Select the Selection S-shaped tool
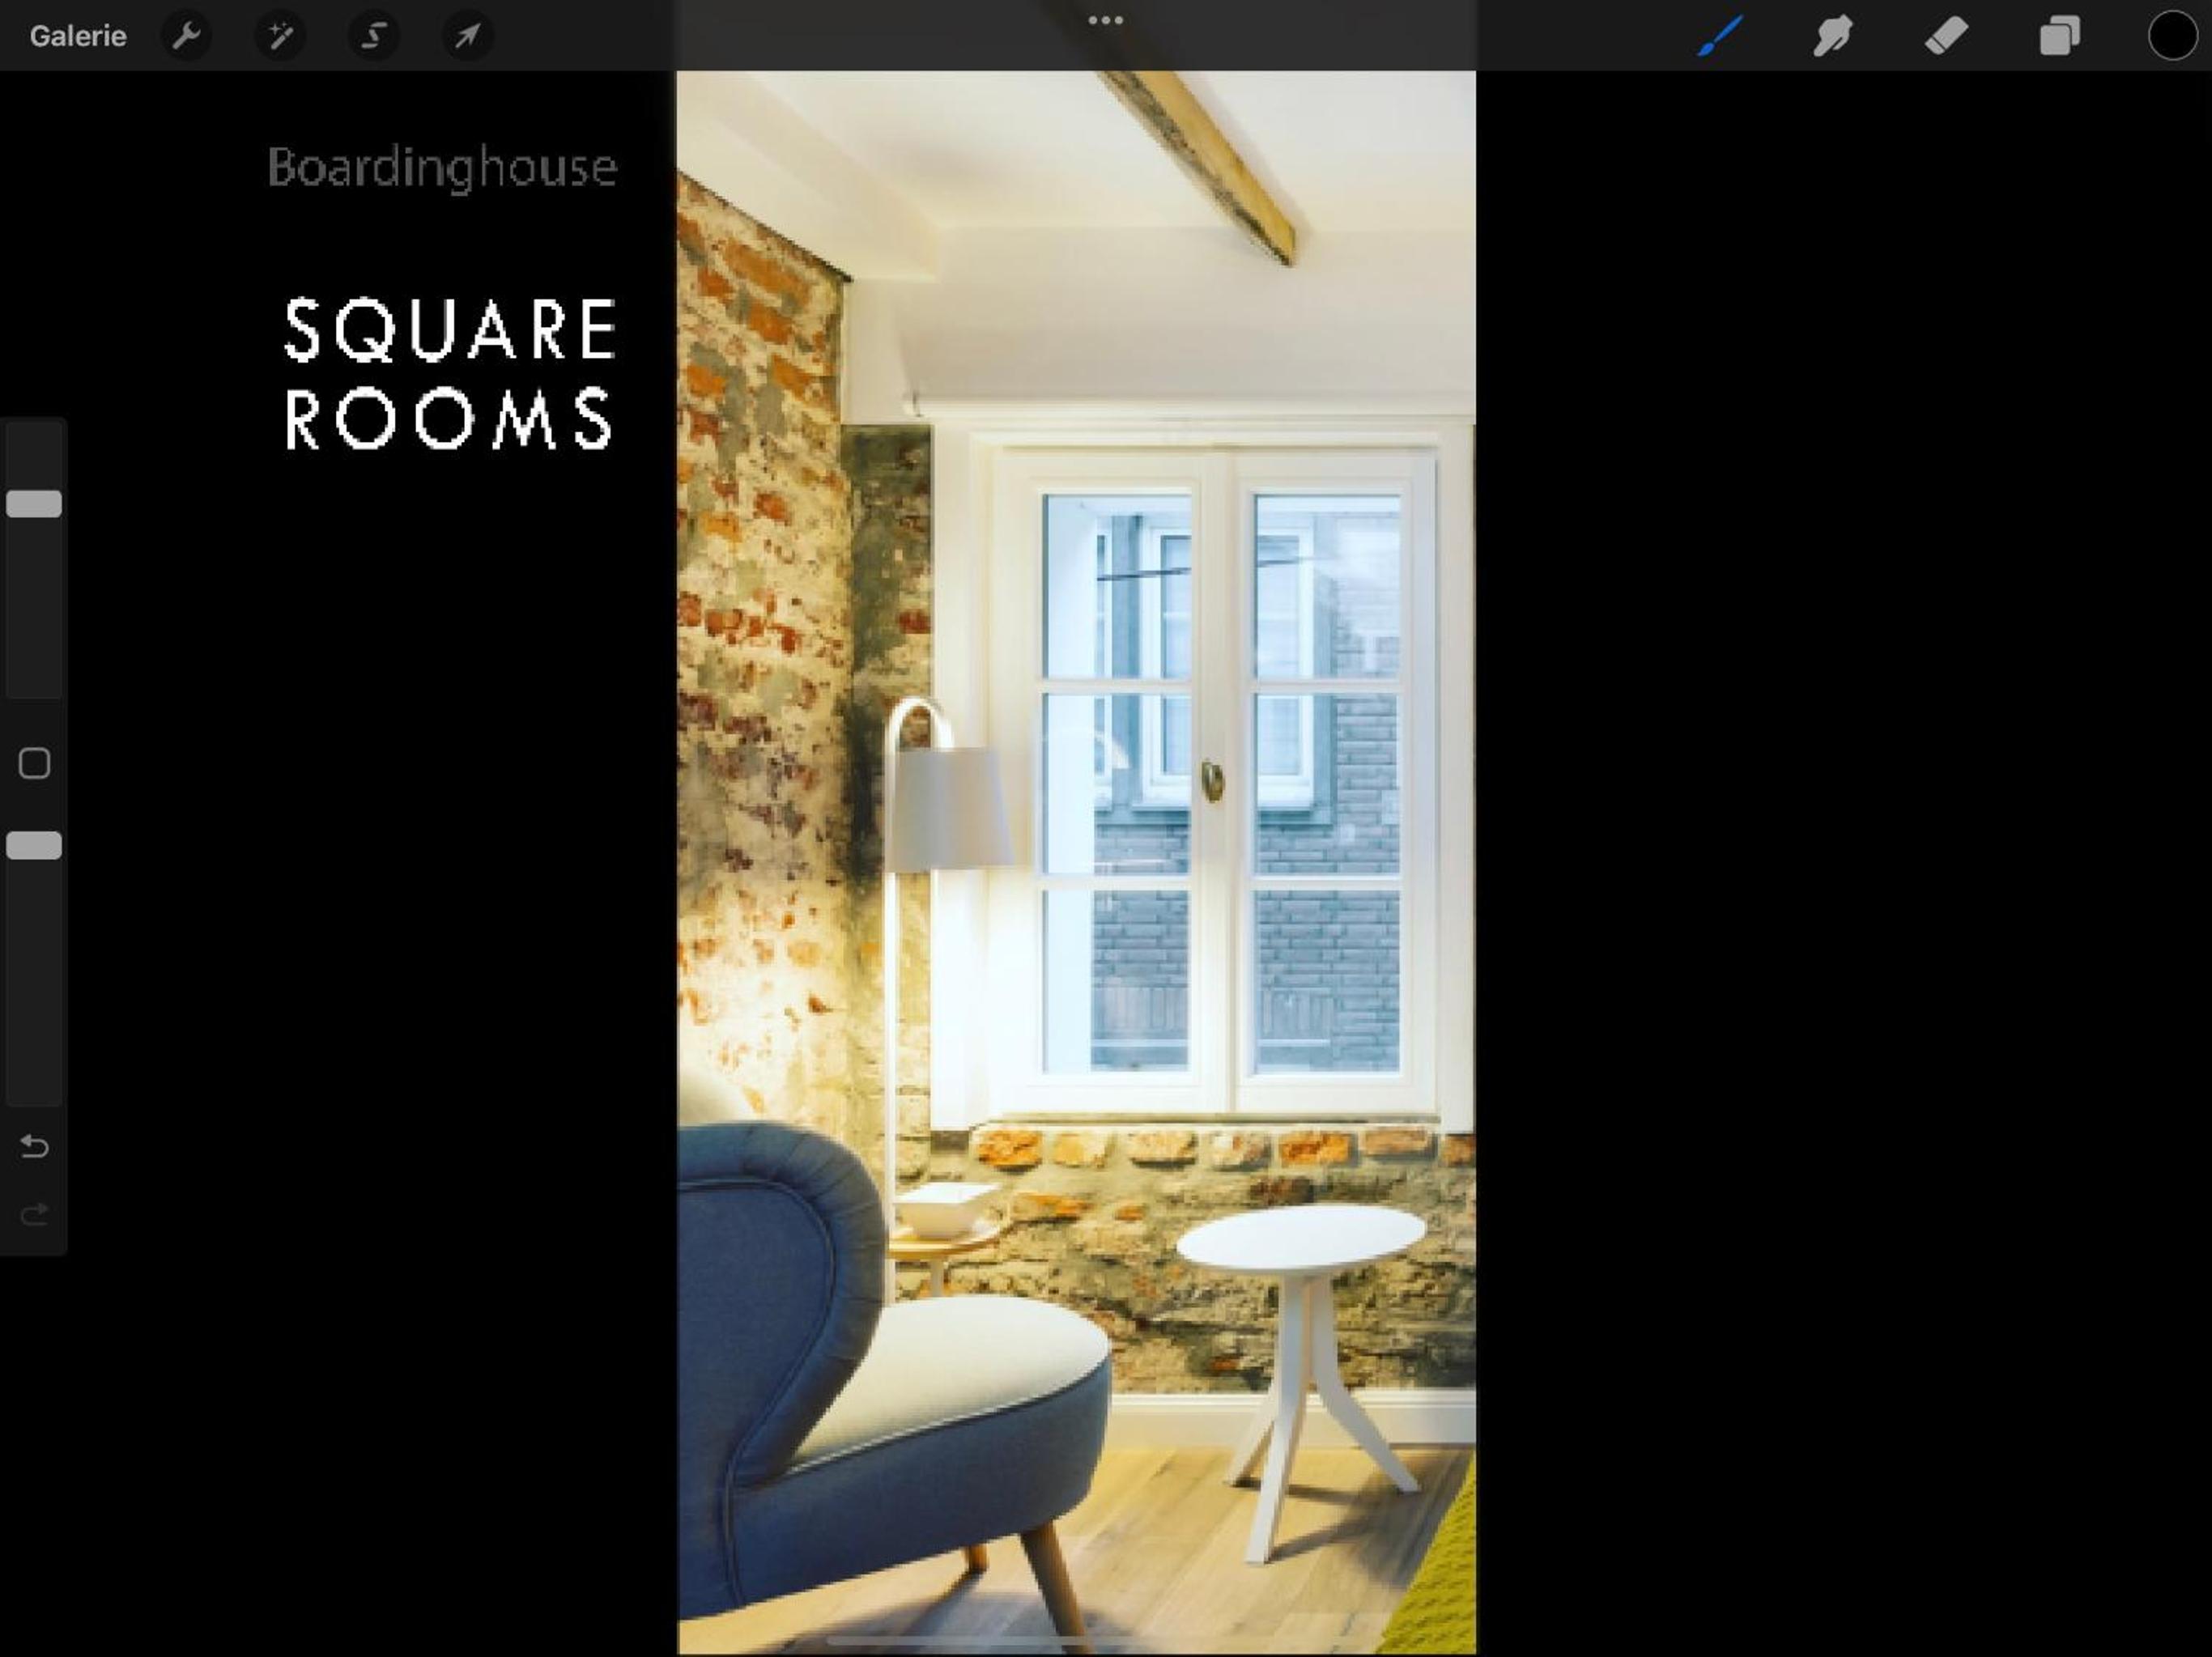 tap(374, 36)
